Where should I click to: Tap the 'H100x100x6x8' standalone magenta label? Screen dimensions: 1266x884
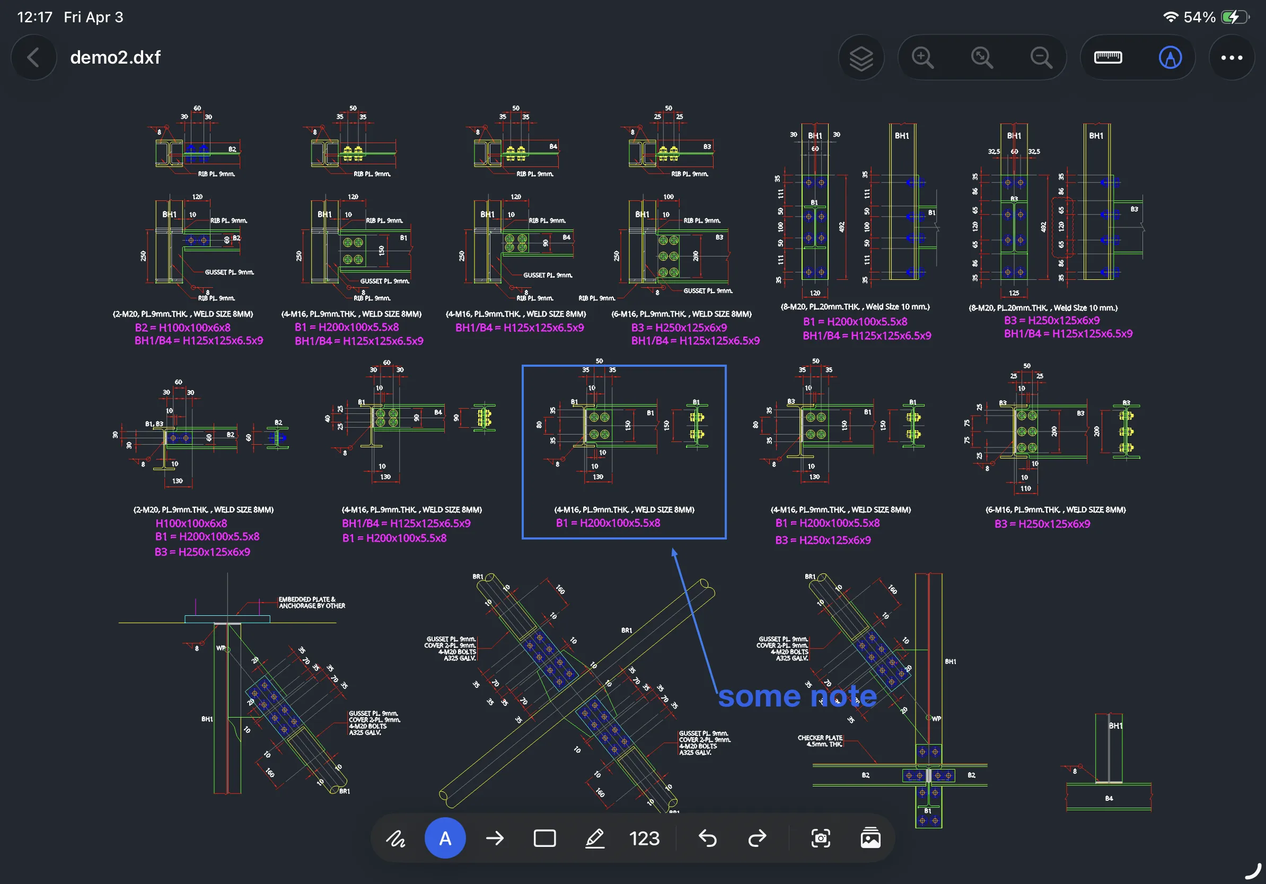click(191, 523)
